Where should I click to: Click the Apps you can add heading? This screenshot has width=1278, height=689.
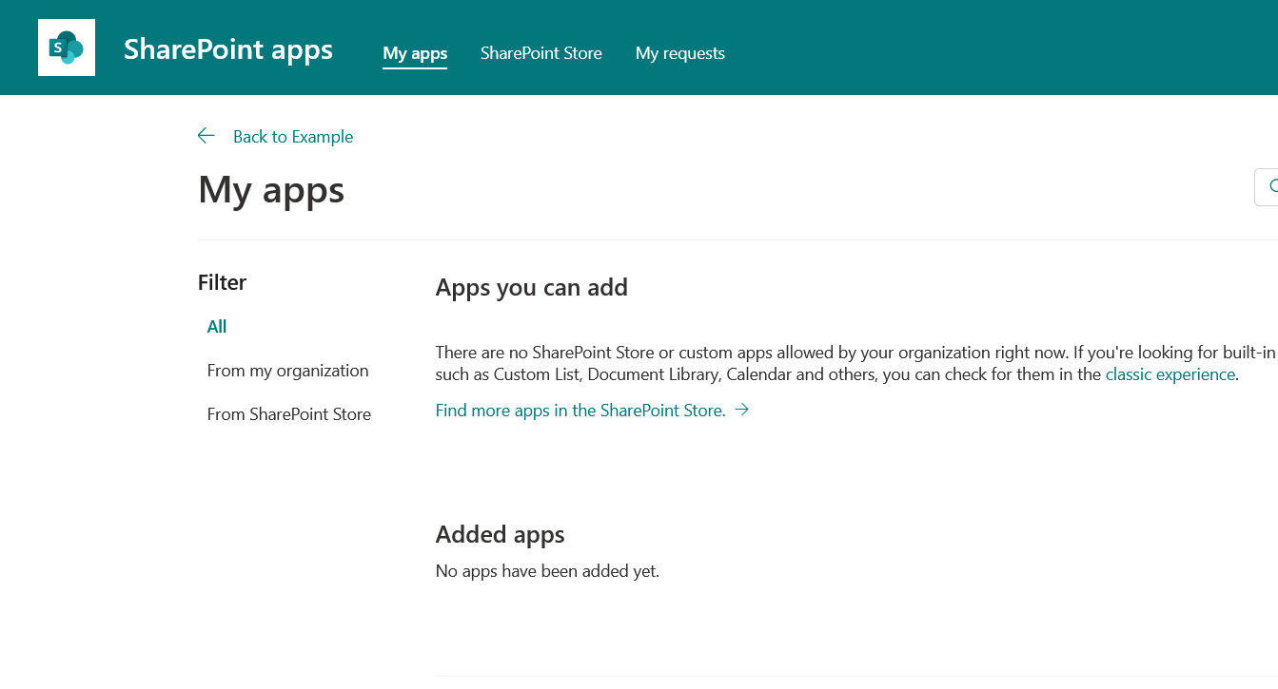tap(532, 287)
